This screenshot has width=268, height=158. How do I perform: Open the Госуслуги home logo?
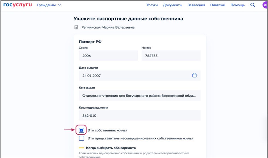pyautogui.click(x=17, y=5)
